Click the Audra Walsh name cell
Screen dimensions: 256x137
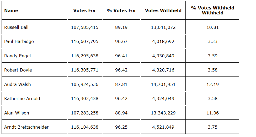pos(17,84)
